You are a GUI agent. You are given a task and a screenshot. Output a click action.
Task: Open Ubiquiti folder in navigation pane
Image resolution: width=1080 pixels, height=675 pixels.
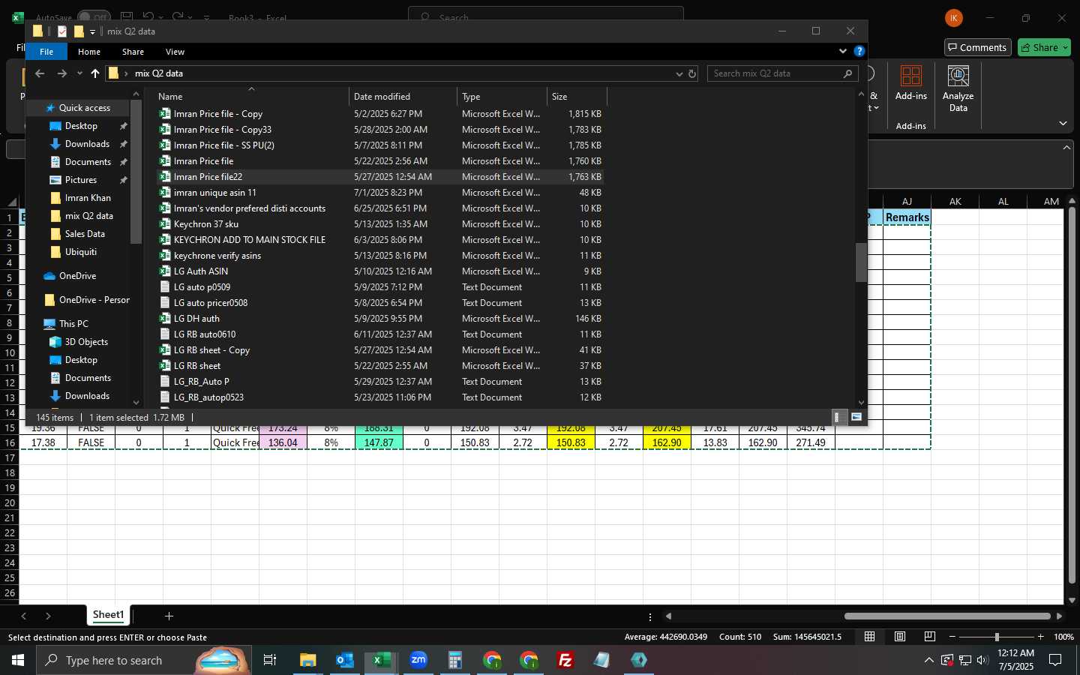[x=81, y=252]
